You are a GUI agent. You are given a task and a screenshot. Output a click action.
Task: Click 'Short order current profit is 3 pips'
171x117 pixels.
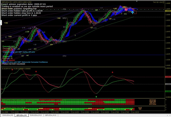tap(19, 15)
